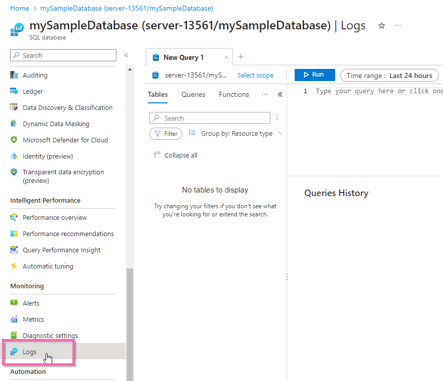Open vertical ellipsis beside tables search
This screenshot has height=381, width=443.
pyautogui.click(x=277, y=118)
